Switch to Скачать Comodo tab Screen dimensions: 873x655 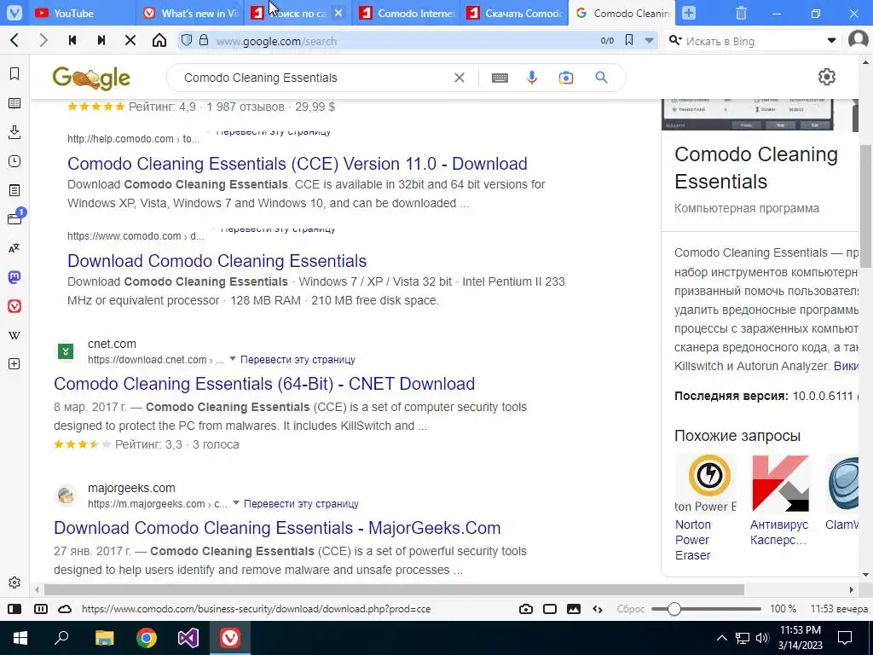coord(514,13)
